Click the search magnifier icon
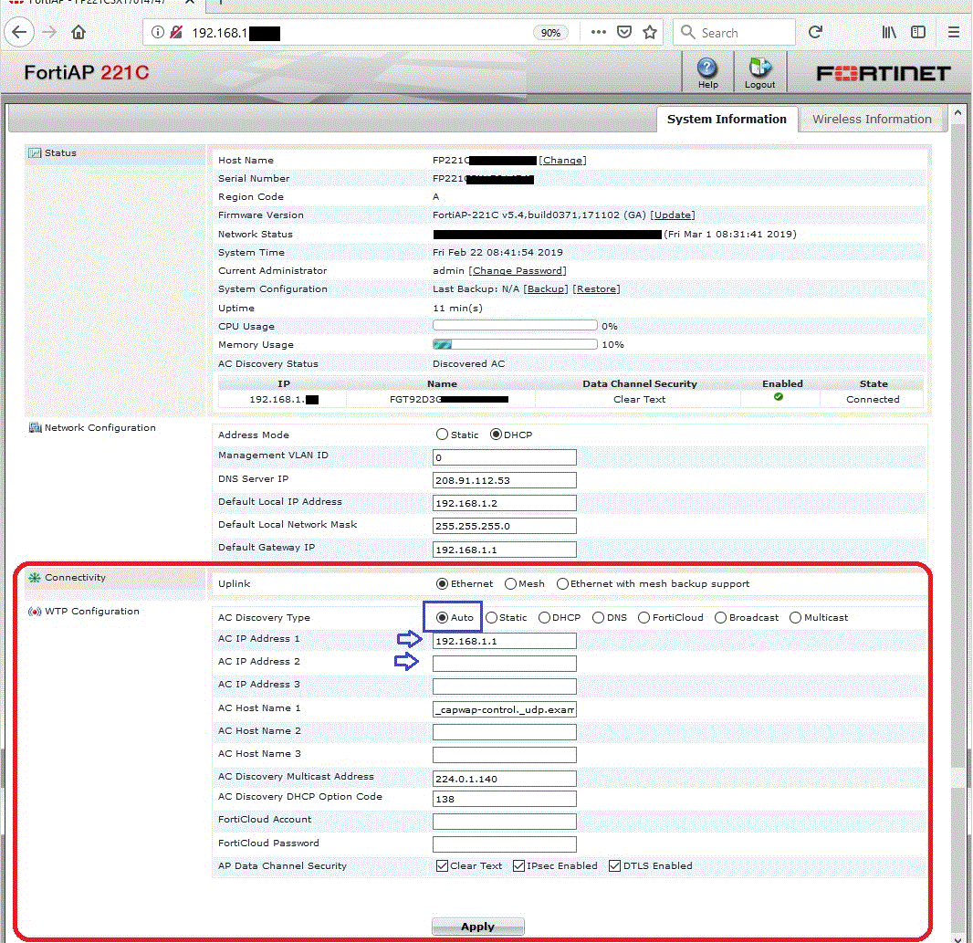 687,32
